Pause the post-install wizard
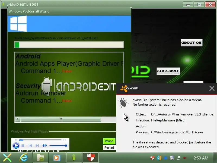This screenshot has width=217, height=163. [109, 141]
